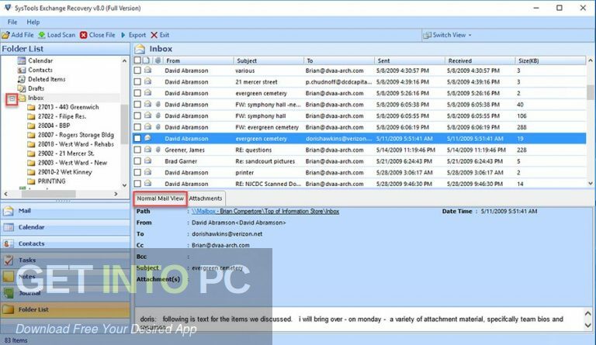The image size is (596, 345).
Task: Click the folder tree vertical scrollbar thumb
Action: 124,125
